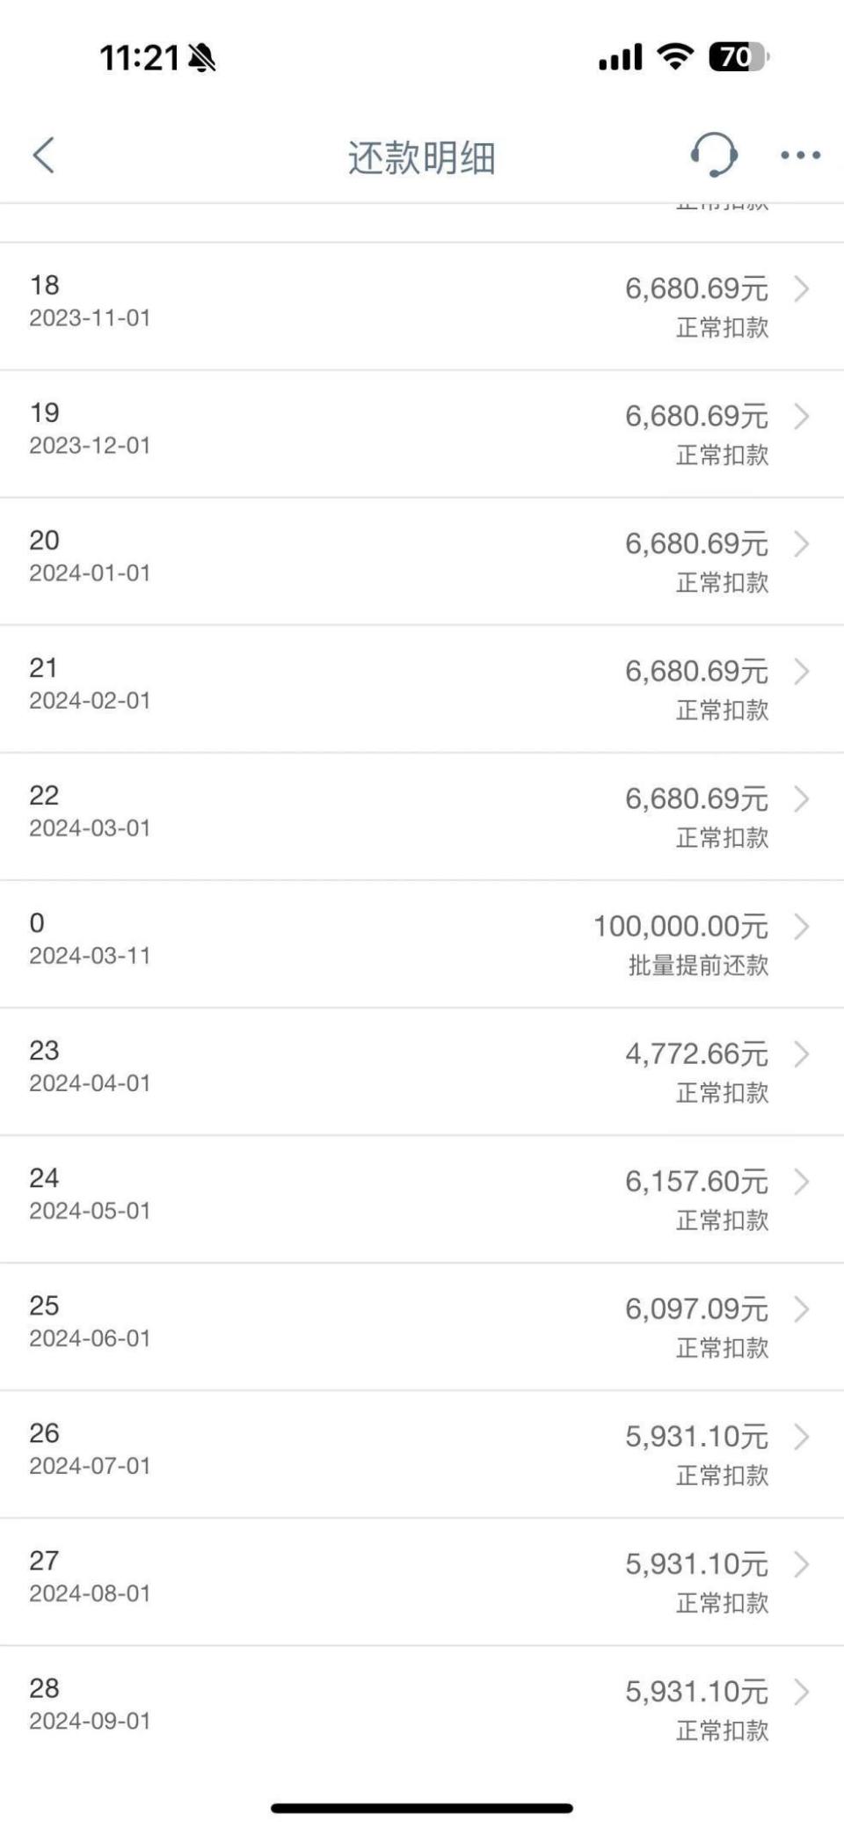
Task: Tap the 还款明细 page title
Action: click(422, 157)
